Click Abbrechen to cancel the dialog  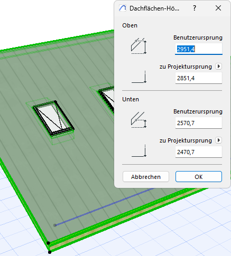tap(146, 177)
